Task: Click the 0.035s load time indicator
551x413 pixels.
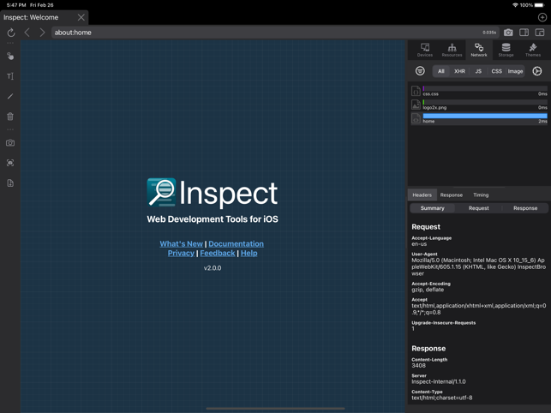Action: click(x=489, y=33)
